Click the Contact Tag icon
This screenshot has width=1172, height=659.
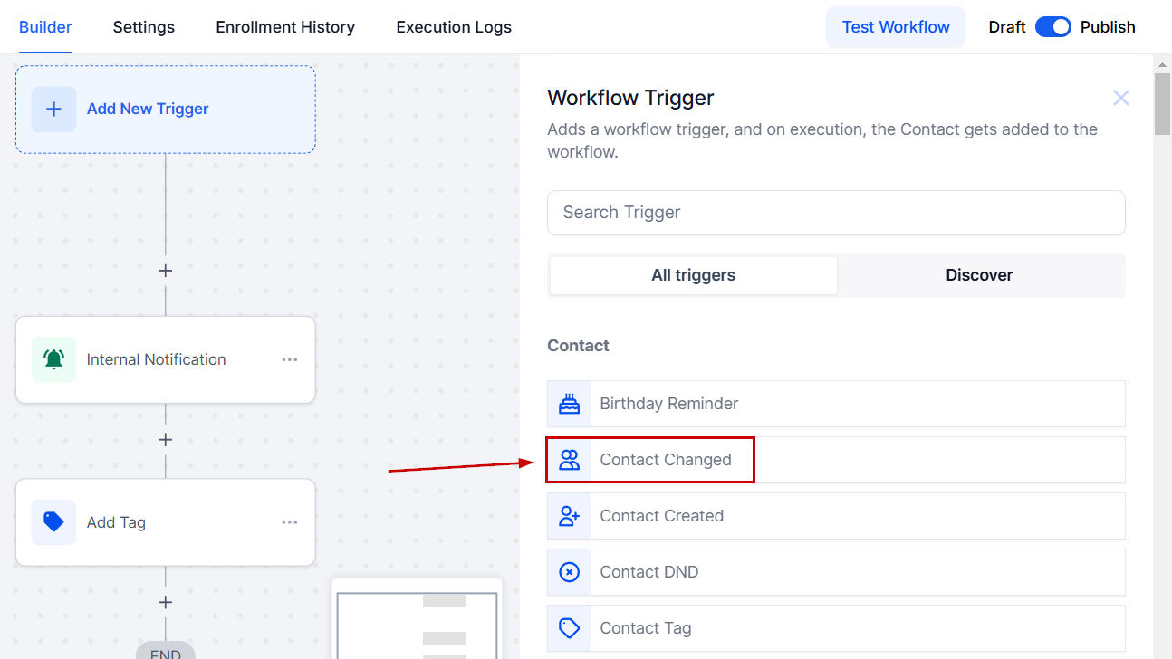(x=569, y=628)
